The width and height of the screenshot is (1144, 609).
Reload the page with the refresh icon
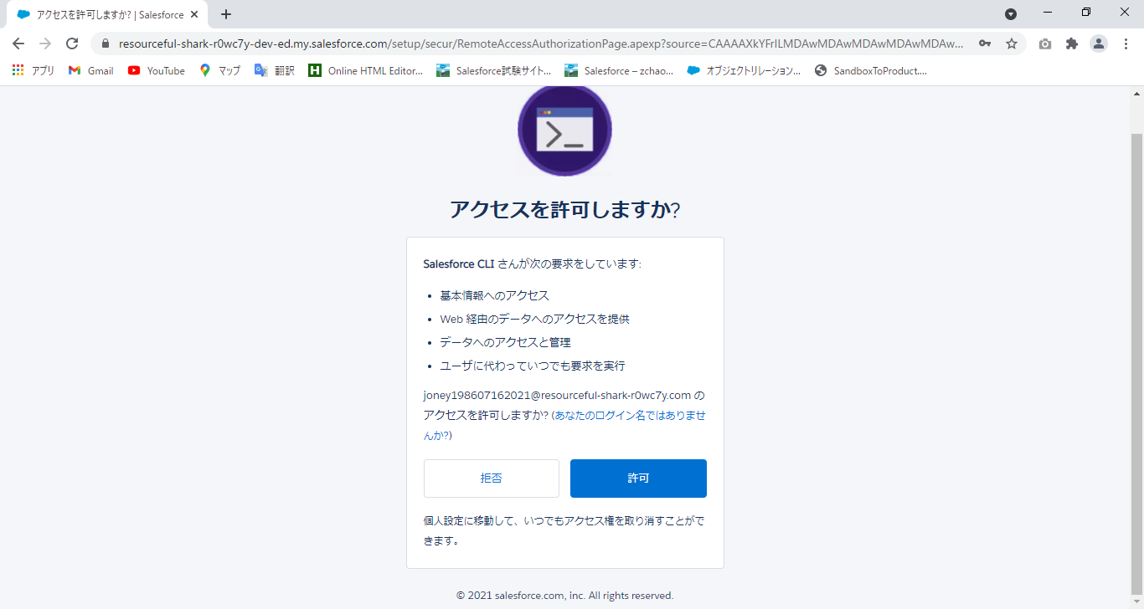pyautogui.click(x=72, y=43)
